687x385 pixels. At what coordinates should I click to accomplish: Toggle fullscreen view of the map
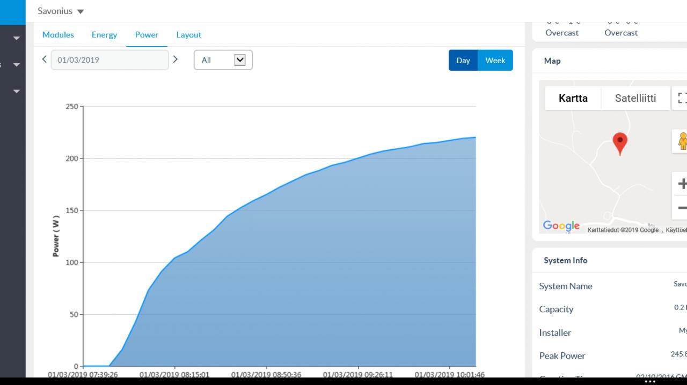click(681, 98)
